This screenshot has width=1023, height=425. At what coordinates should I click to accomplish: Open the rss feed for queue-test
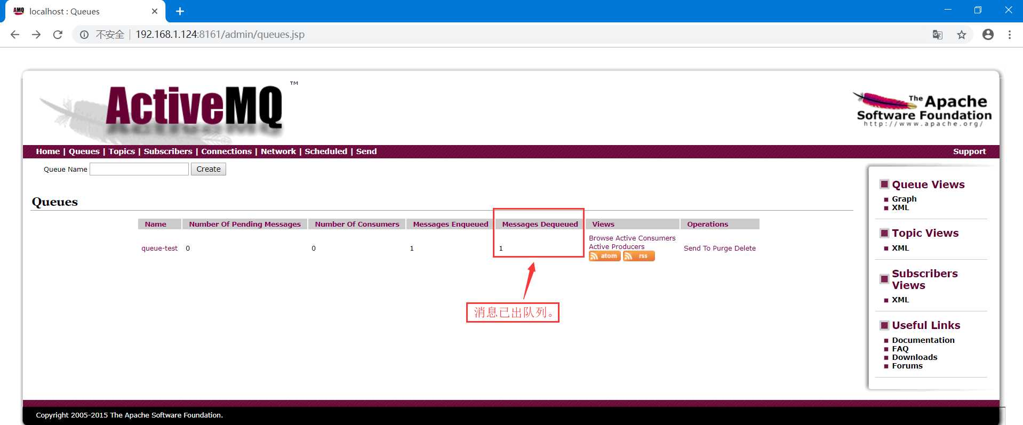point(638,256)
